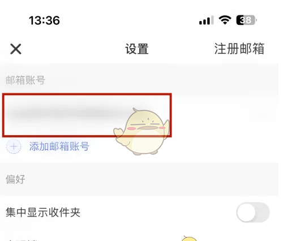This screenshot has height=241, width=283.
Task: Tap the Wi-Fi status icon
Action: 225,20
